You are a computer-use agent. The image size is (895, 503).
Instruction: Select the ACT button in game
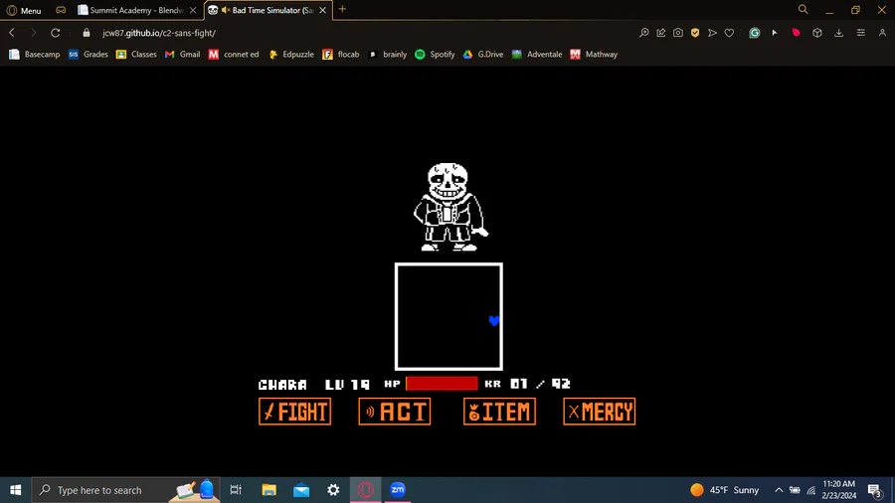click(395, 412)
